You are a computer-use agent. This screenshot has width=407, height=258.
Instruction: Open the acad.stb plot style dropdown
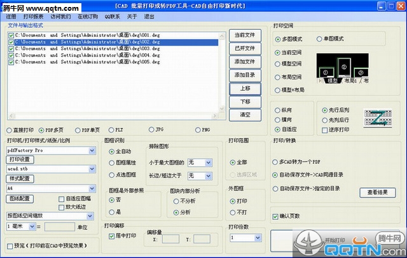pyautogui.click(x=92, y=170)
